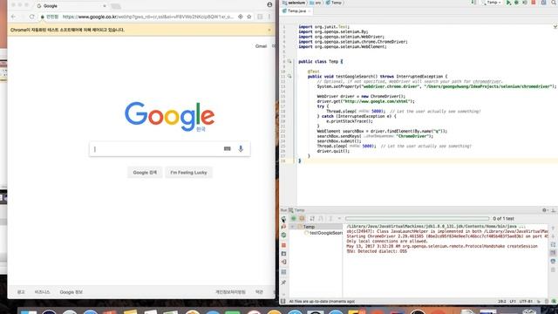Image resolution: width=558 pixels, height=314 pixels.
Task: Open the 광고 footer link
Action: click(21, 292)
